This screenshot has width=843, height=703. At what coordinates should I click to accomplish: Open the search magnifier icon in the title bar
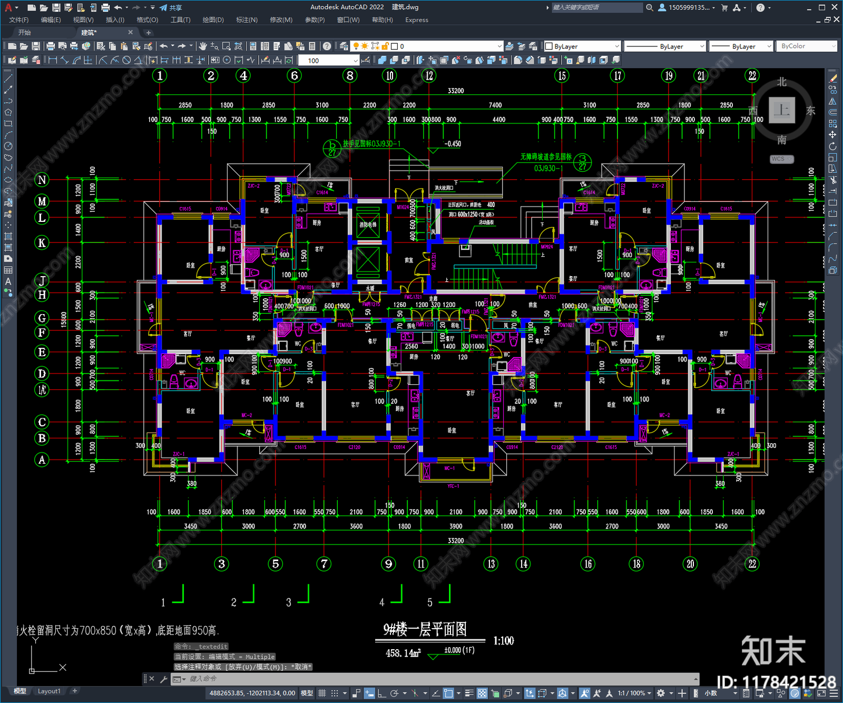click(650, 7)
